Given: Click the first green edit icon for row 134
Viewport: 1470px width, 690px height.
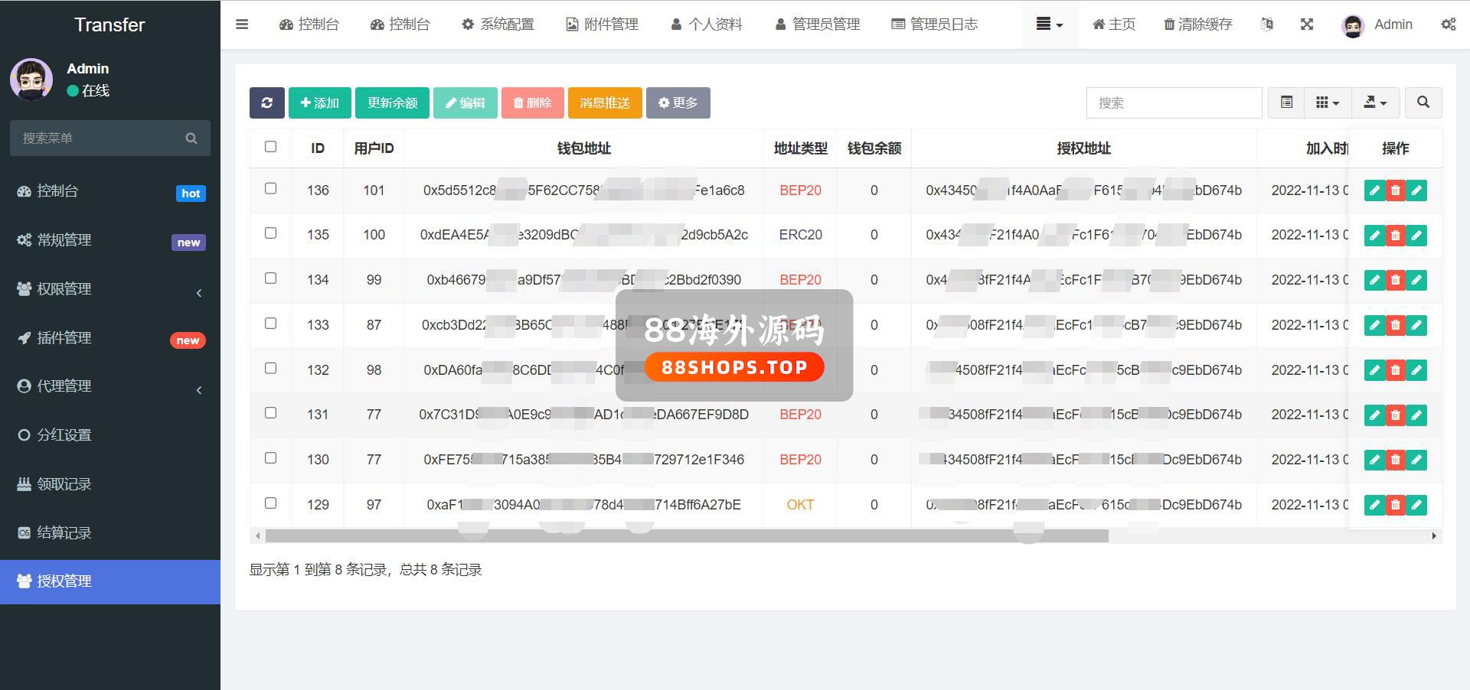Looking at the screenshot, I should pos(1374,280).
